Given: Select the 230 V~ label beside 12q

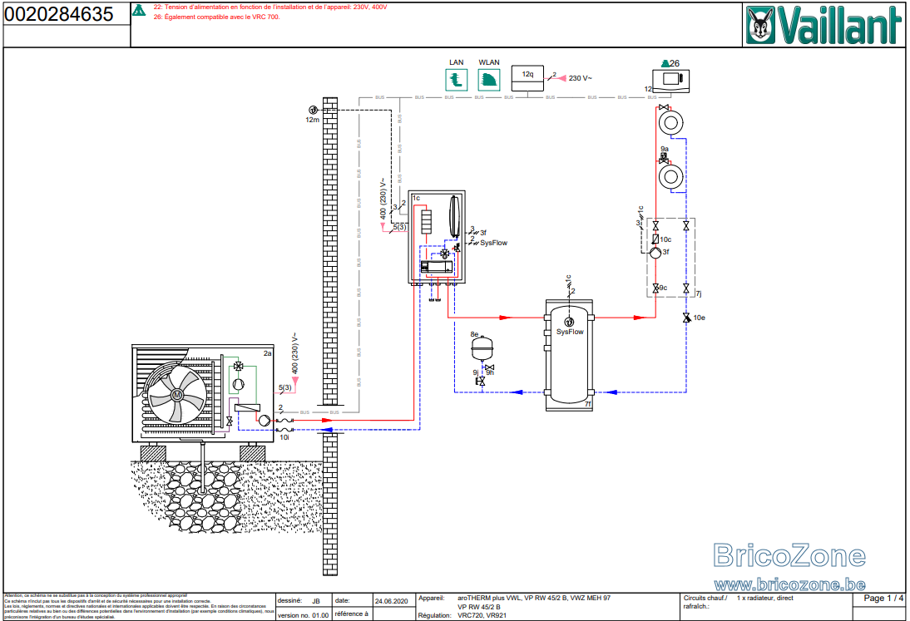Looking at the screenshot, I should (581, 78).
